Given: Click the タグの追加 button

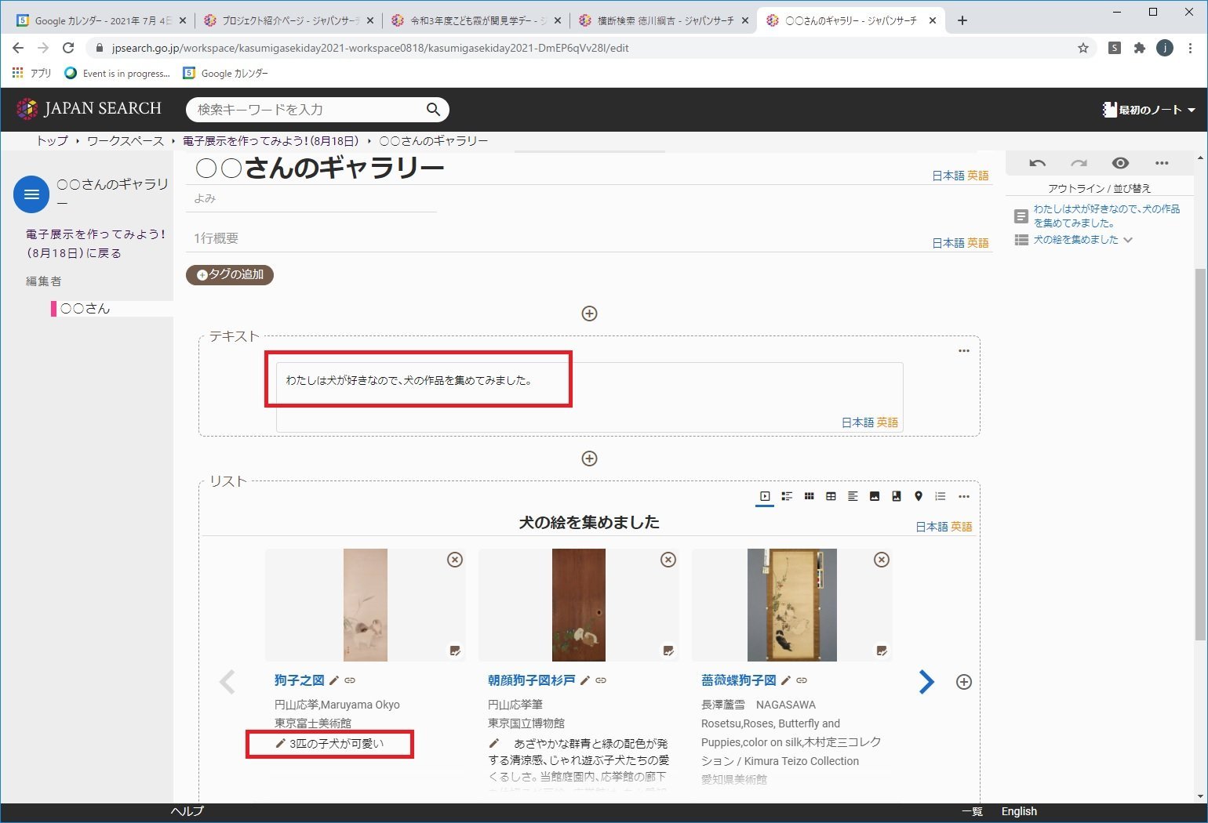Looking at the screenshot, I should (230, 274).
